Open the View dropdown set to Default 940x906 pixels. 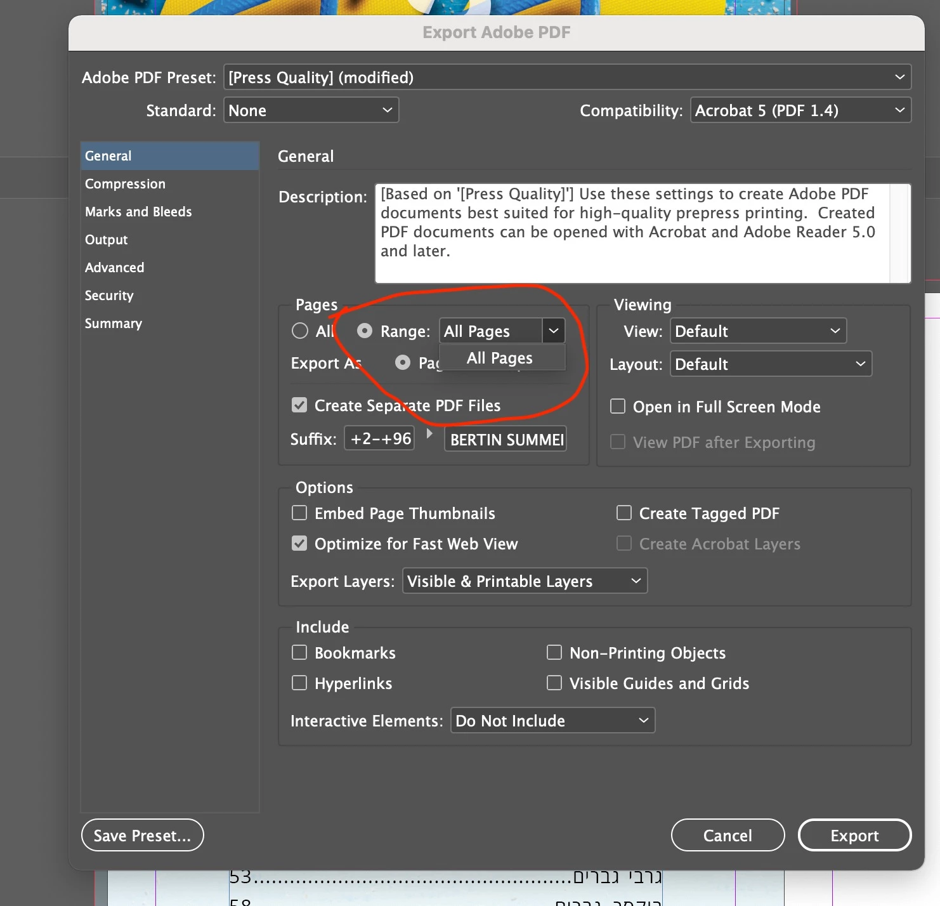[x=759, y=331]
